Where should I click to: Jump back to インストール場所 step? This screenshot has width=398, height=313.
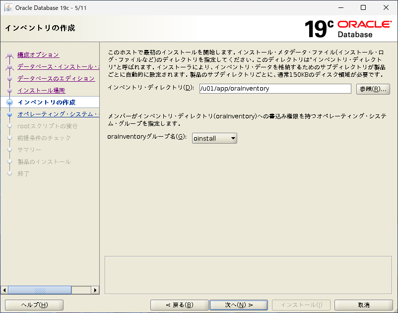[x=41, y=91]
